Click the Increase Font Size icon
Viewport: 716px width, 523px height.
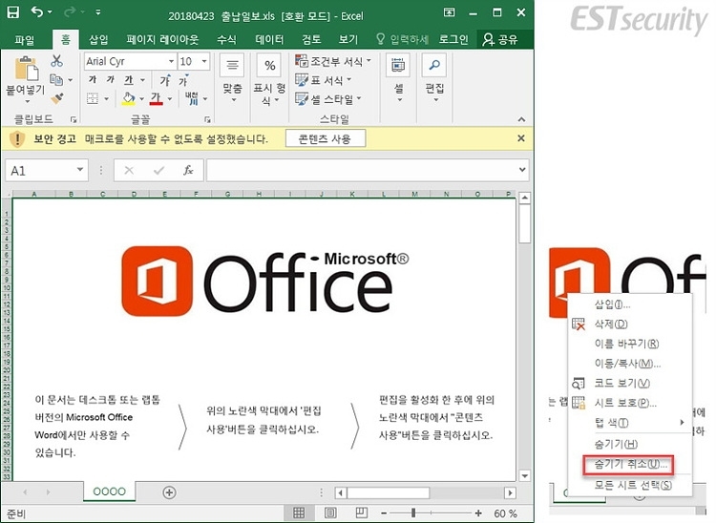165,80
